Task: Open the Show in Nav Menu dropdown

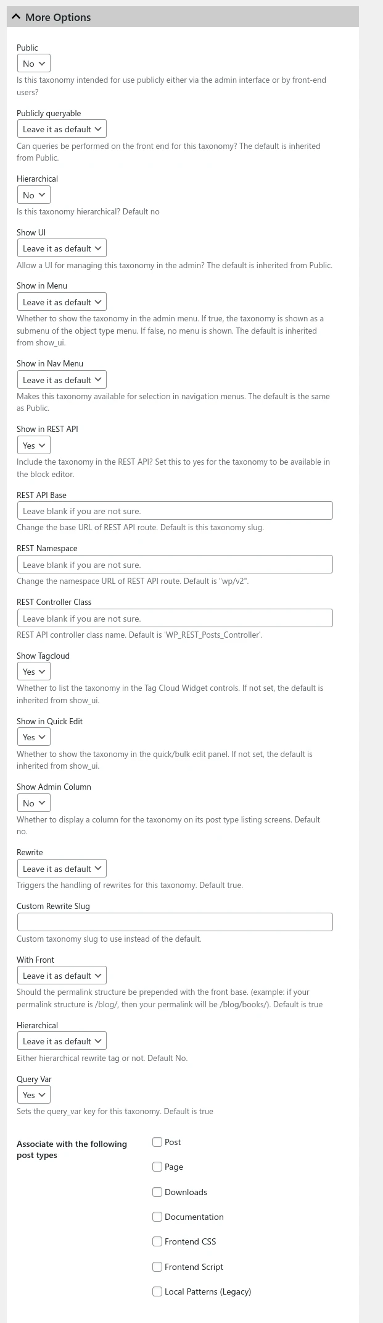Action: click(x=61, y=379)
